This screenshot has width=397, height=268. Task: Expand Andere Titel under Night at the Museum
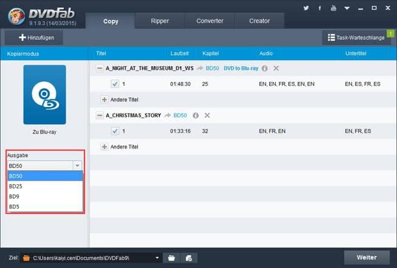click(105, 100)
